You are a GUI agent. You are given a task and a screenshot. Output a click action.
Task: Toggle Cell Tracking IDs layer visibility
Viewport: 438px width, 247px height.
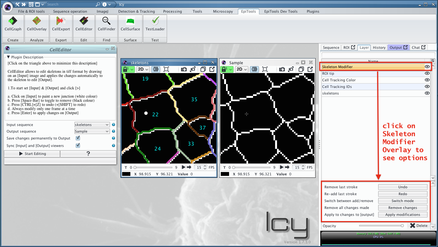click(x=427, y=87)
